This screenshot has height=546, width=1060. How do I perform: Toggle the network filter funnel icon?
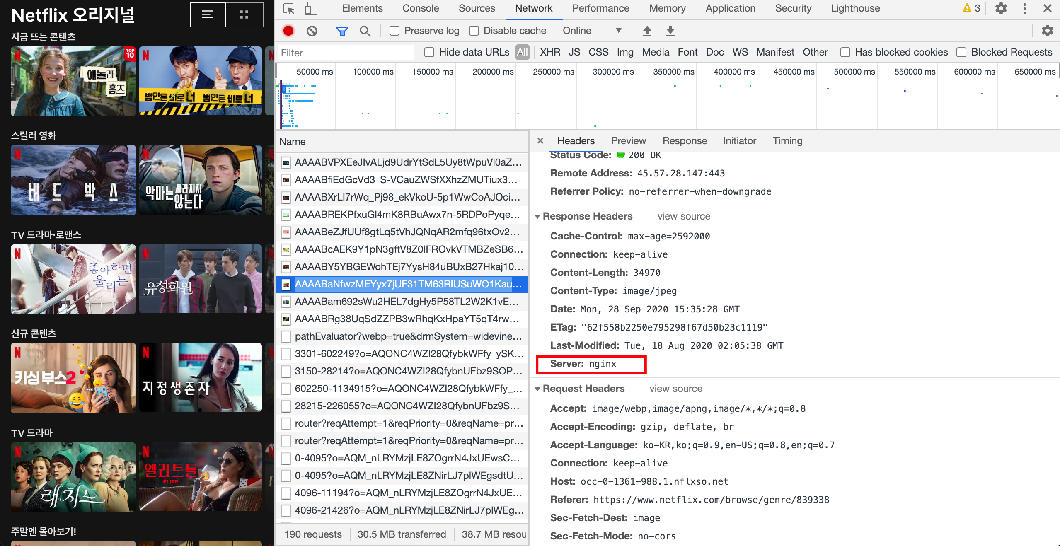click(342, 31)
